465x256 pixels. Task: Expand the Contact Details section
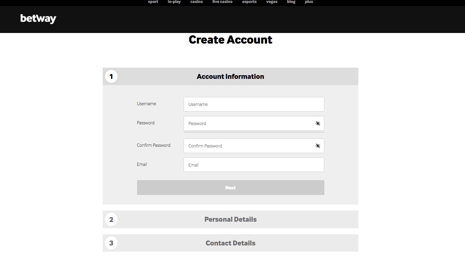230,243
